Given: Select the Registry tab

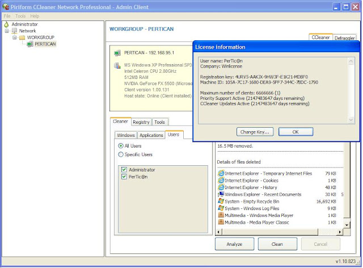Looking at the screenshot, I should pos(141,122).
